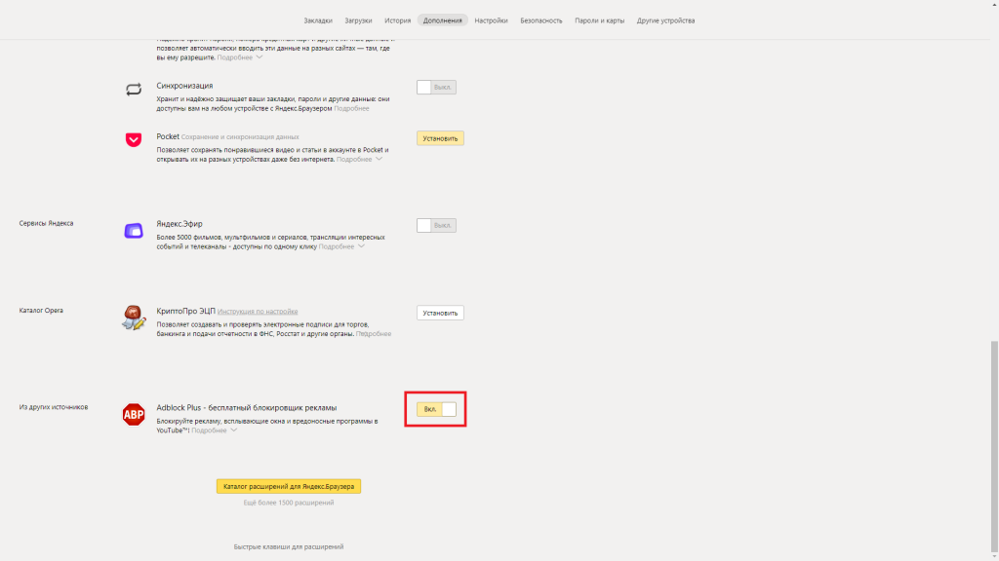Switch to Другие устройства tab

[x=665, y=20]
